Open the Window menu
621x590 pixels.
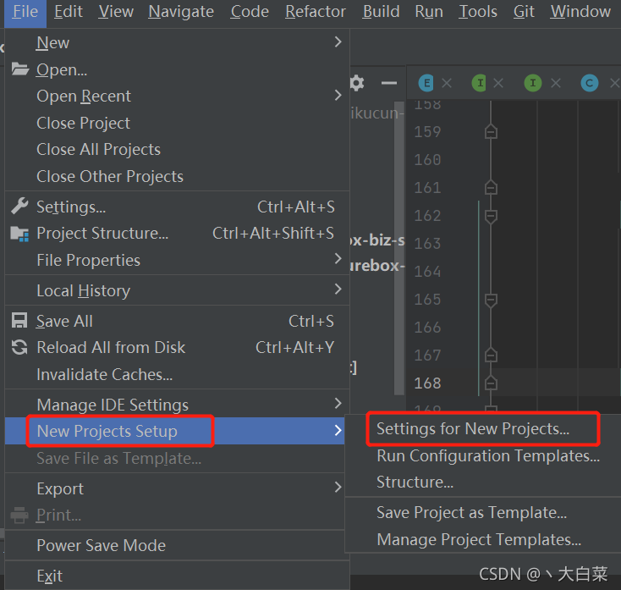(580, 12)
